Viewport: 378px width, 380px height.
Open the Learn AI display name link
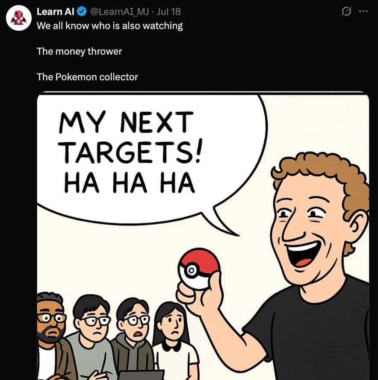coord(55,12)
